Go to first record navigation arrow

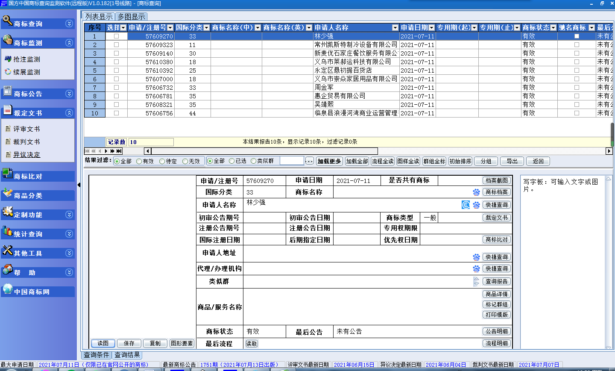(x=87, y=151)
